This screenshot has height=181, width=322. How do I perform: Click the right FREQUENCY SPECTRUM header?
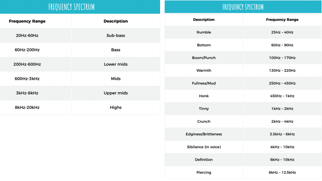pyautogui.click(x=243, y=7)
